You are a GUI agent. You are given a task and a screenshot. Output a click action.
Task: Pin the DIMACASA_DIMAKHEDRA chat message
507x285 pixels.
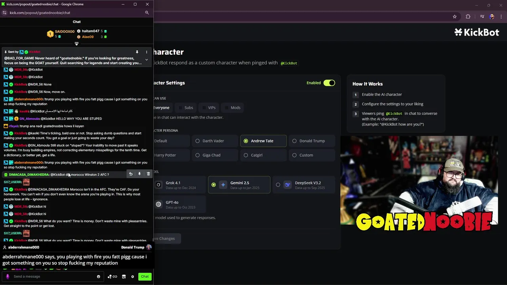(139, 174)
